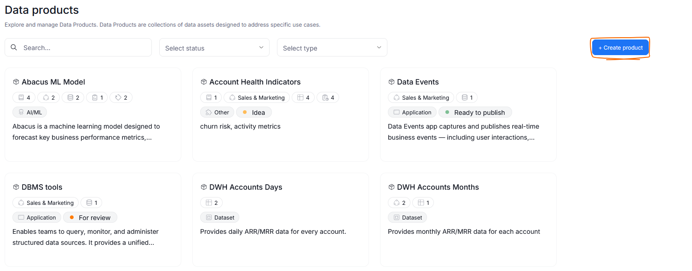Viewport: 692px width, 271px height.
Task: Click the Sales & Marketing badge on Account Health Indicators
Action: 257,97
